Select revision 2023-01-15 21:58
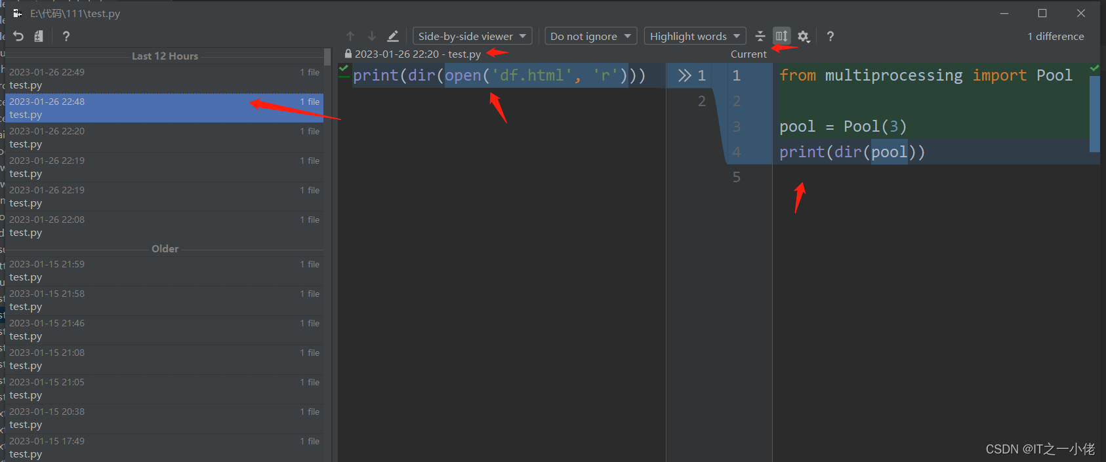The image size is (1106, 462). pyautogui.click(x=164, y=300)
